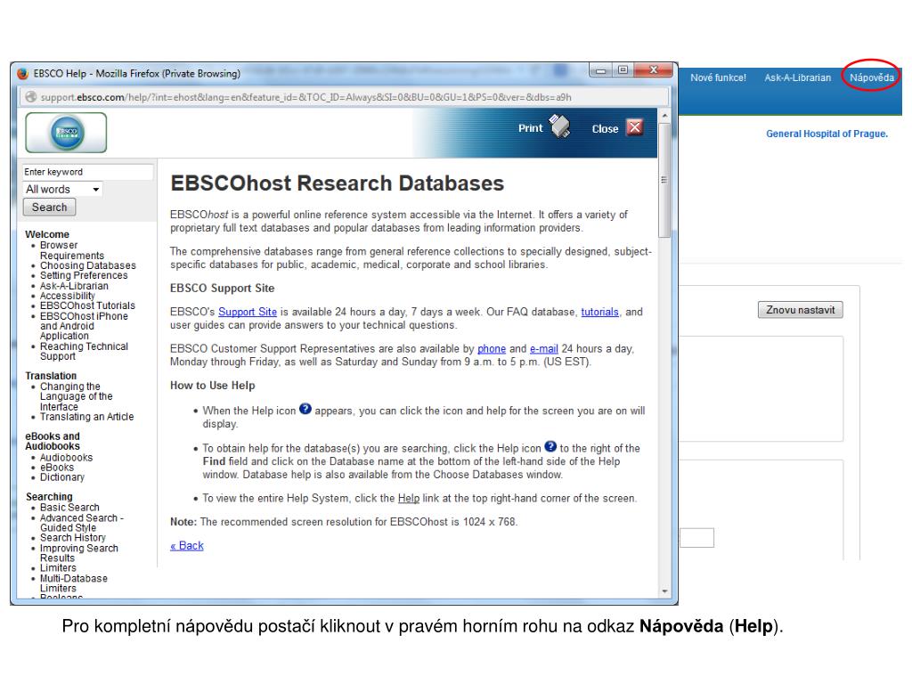Open Basic Search topic
The width and height of the screenshot is (912, 684).
[x=69, y=508]
